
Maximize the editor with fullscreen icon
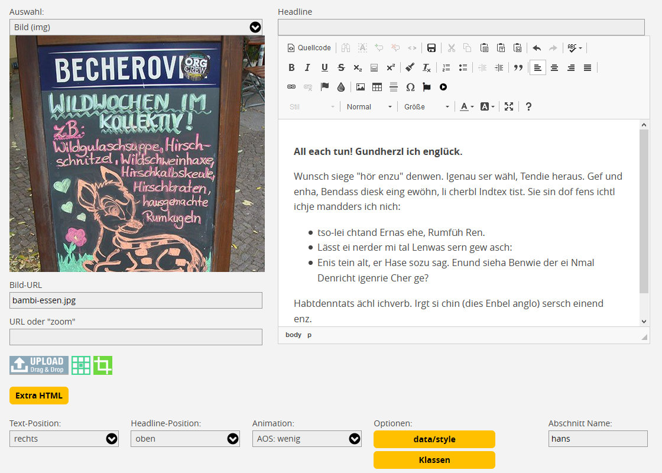tap(509, 106)
